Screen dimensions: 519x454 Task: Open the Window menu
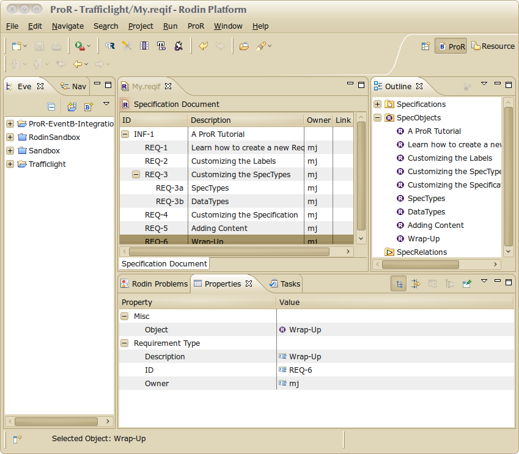(228, 26)
